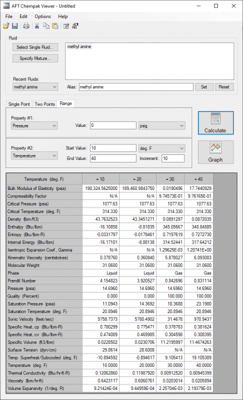Viewport: 243px width, 400px height.
Task: Select the Bulk Modulus of Elasticity row label
Action: 44,189
